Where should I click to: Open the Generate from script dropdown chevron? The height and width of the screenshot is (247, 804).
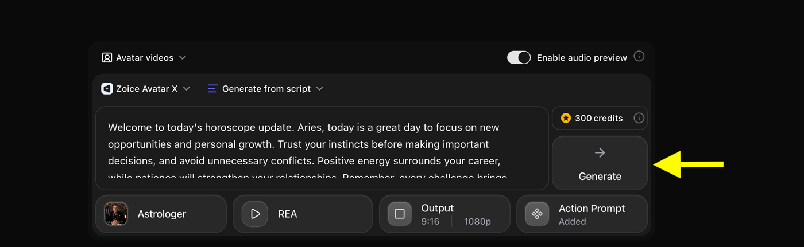tap(320, 89)
